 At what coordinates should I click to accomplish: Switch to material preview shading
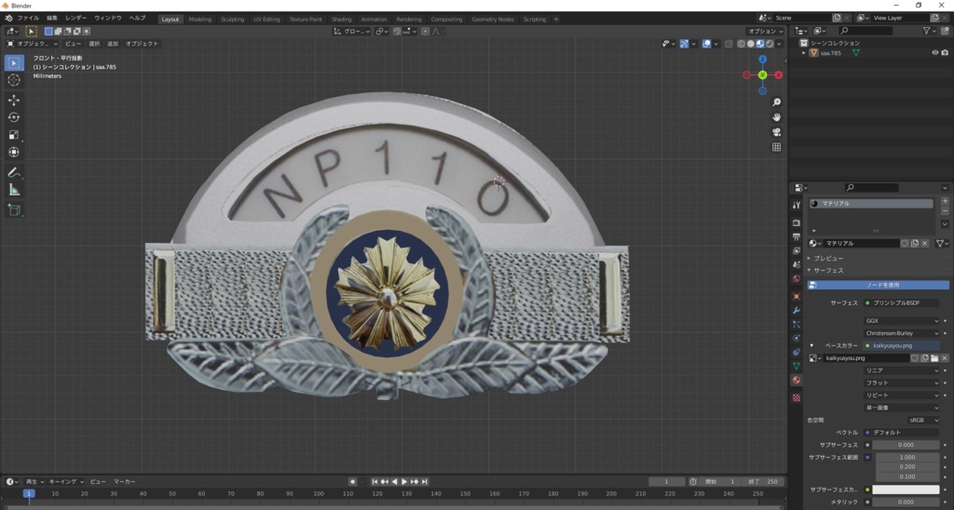point(760,44)
